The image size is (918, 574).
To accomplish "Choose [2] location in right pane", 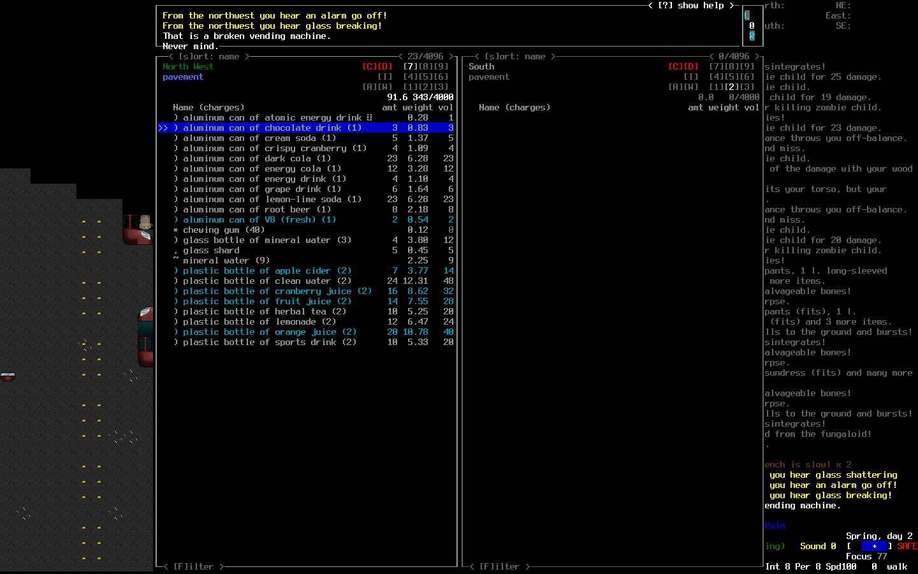I will [x=732, y=87].
